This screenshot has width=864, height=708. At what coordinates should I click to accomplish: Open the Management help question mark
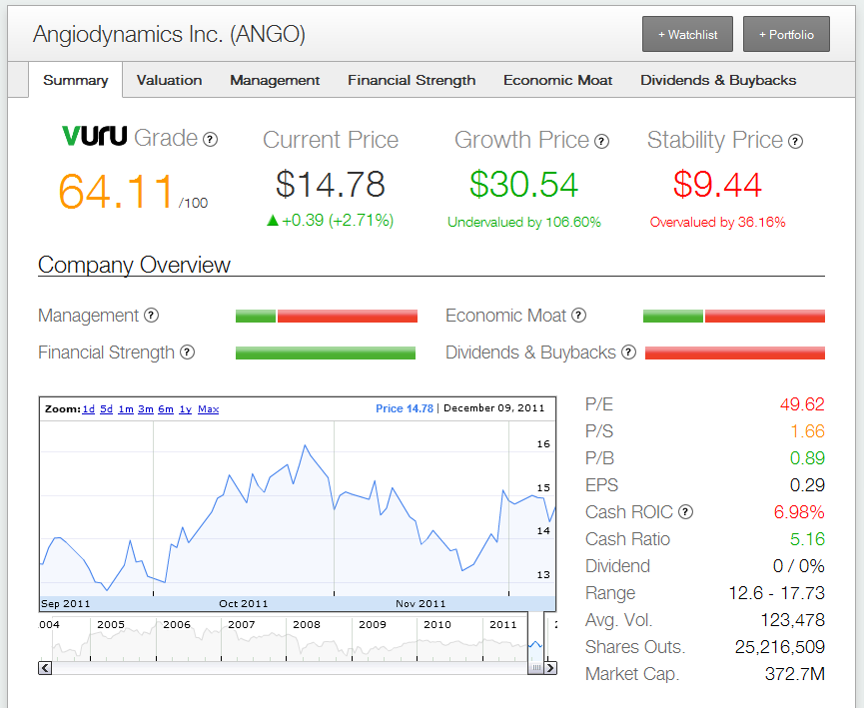click(151, 316)
